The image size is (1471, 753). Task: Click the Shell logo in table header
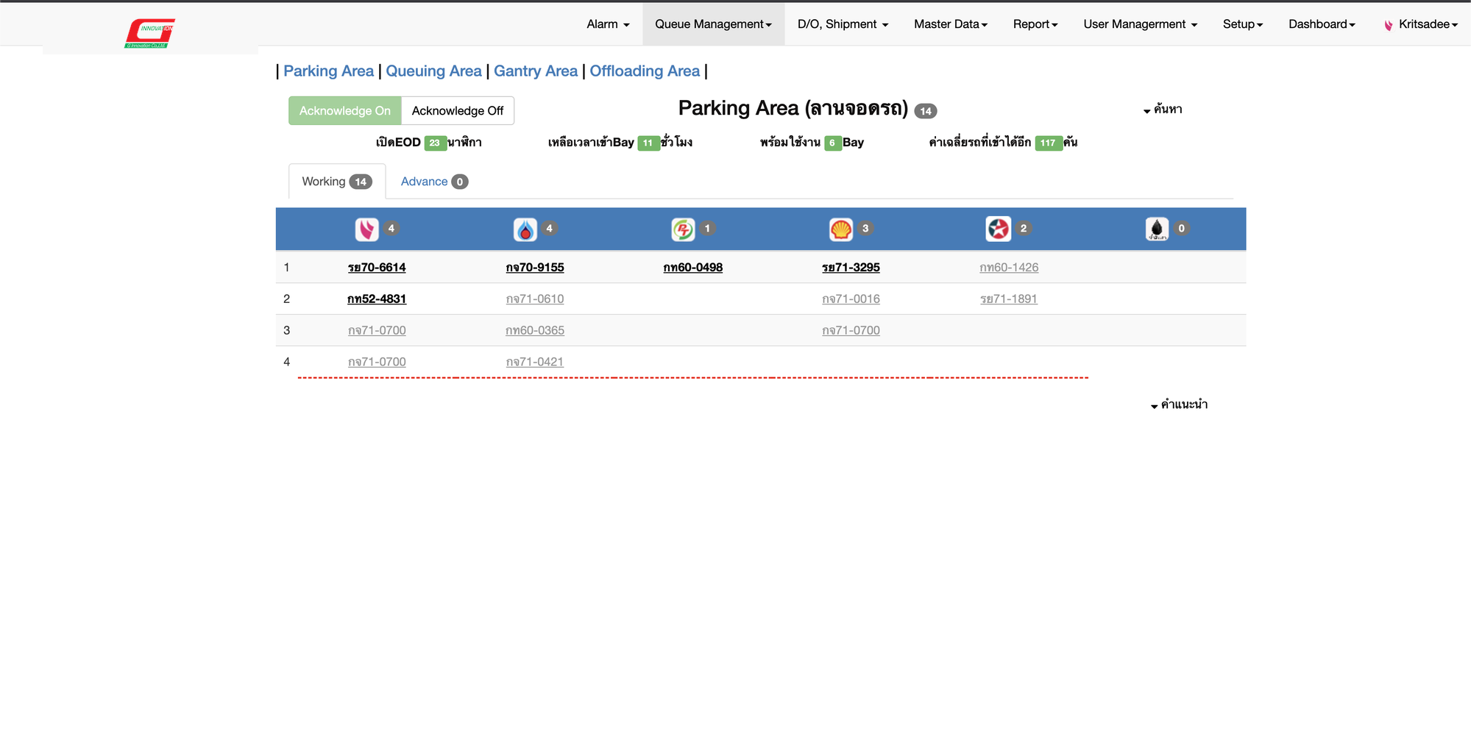pyautogui.click(x=841, y=229)
